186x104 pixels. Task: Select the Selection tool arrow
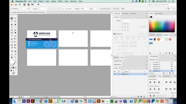click(12, 18)
